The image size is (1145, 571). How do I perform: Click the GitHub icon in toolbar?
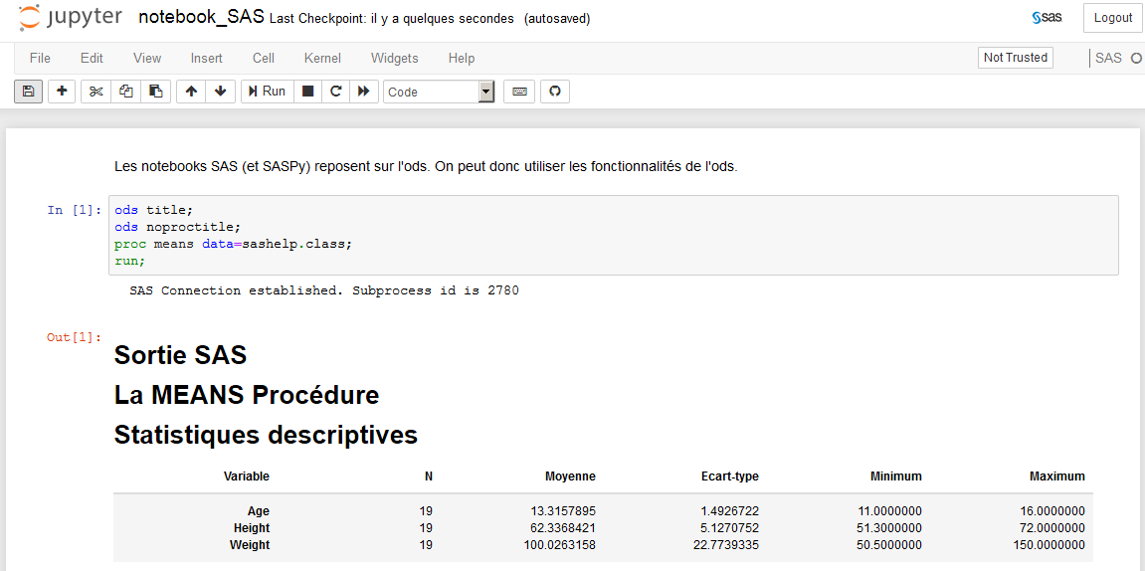coord(555,92)
